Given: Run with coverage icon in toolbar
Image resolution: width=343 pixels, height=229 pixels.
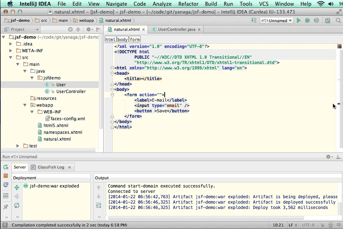Looking at the screenshot, I should [x=316, y=21].
